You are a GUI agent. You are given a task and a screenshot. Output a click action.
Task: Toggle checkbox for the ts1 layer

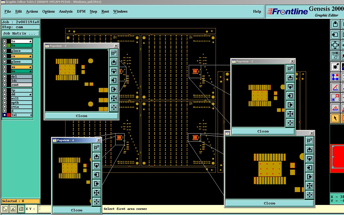[x=5, y=115]
